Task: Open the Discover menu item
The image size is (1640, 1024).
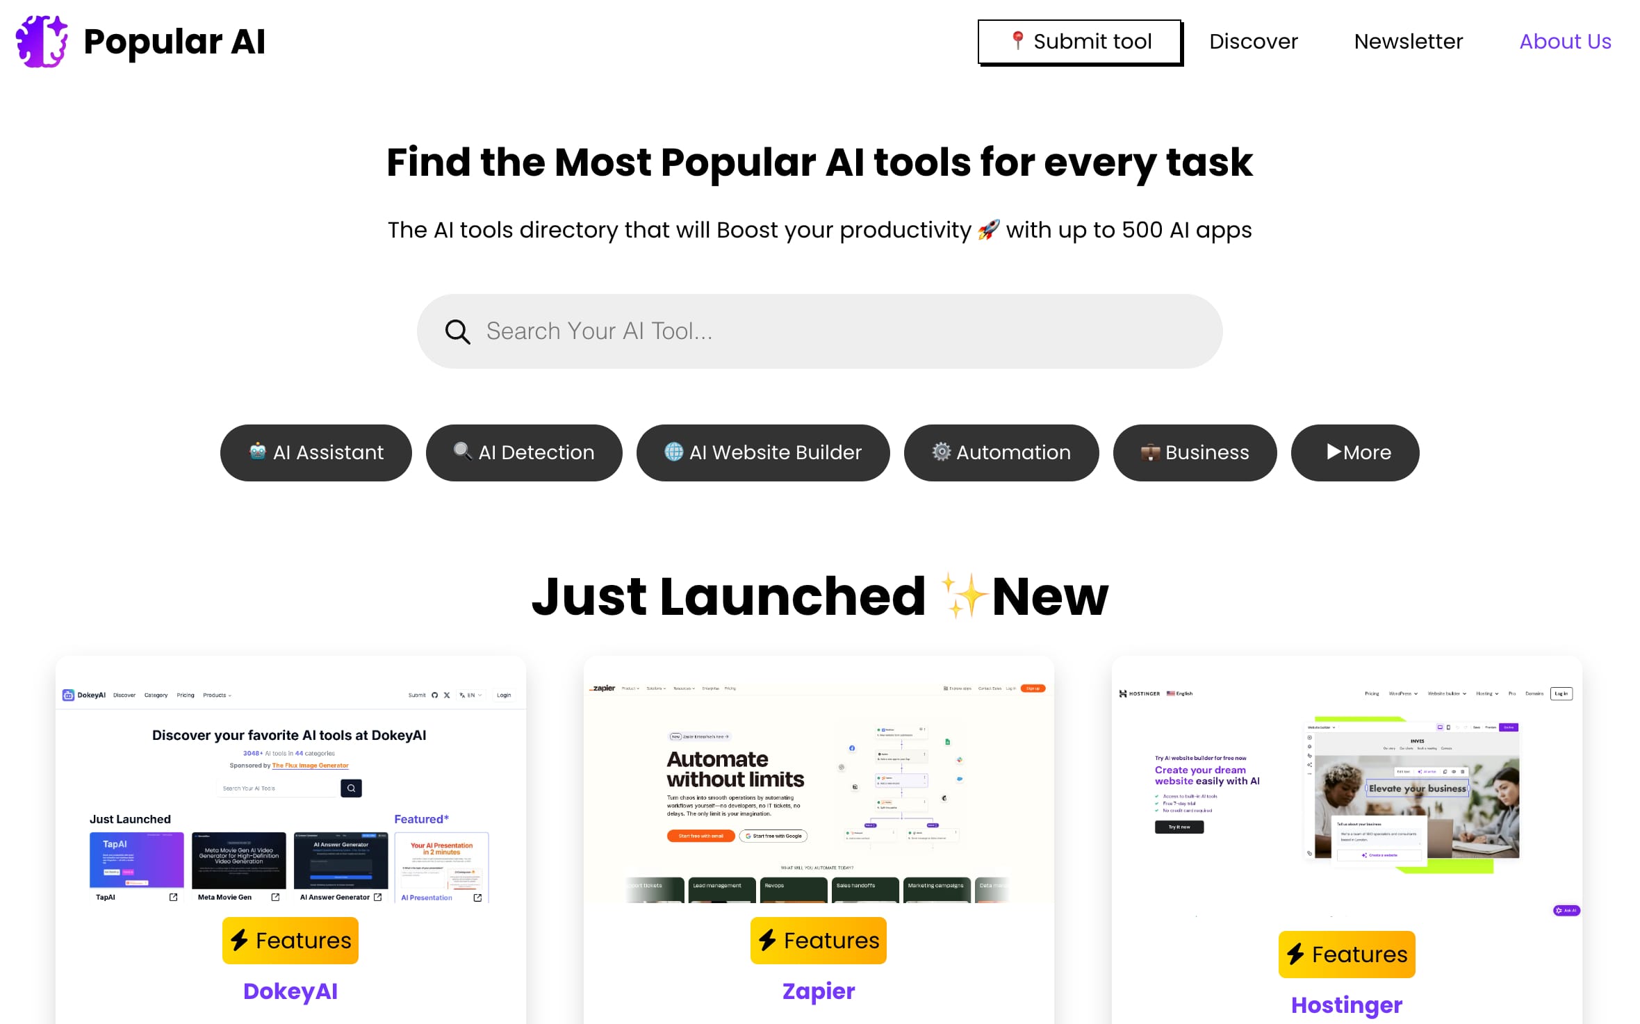Action: (x=1253, y=41)
